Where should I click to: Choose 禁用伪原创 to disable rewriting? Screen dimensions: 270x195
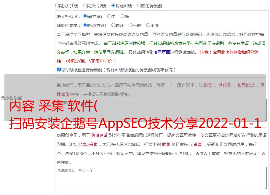pyautogui.click(x=139, y=6)
